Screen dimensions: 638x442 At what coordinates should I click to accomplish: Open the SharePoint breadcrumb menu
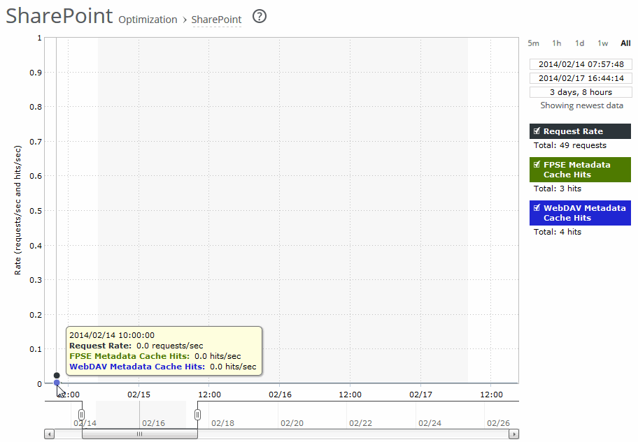216,20
